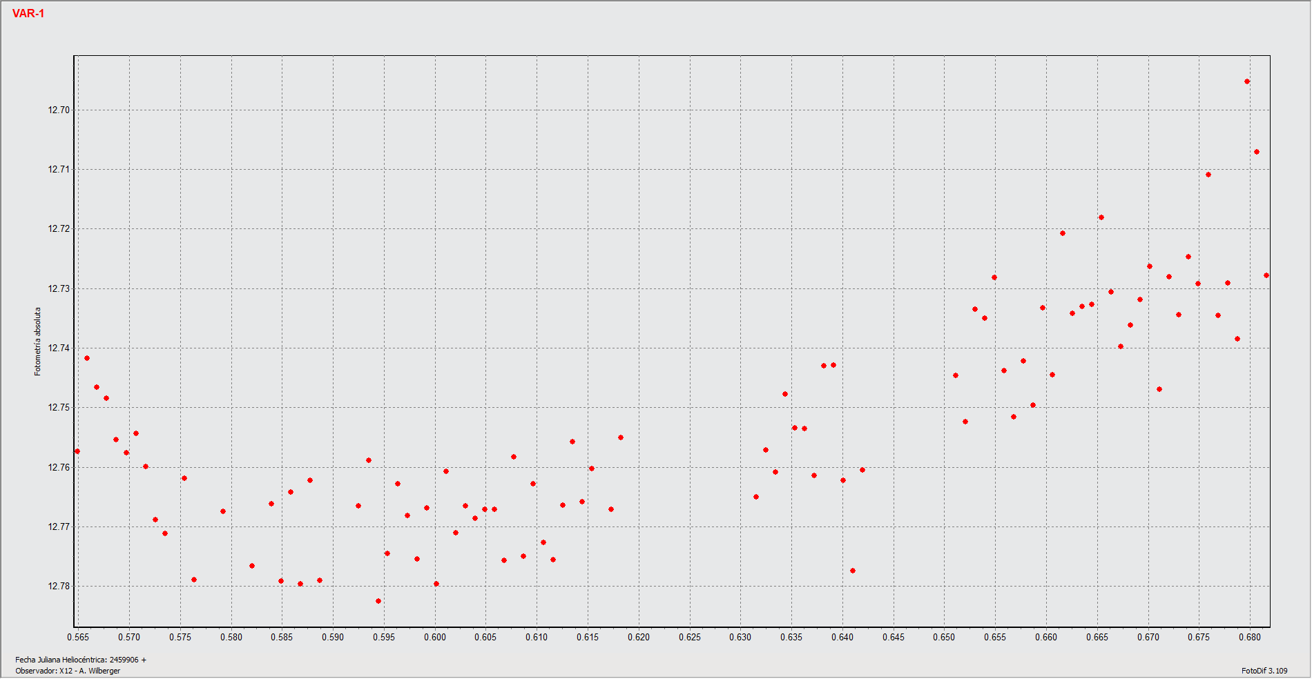Click the leftmost red data point

point(77,451)
